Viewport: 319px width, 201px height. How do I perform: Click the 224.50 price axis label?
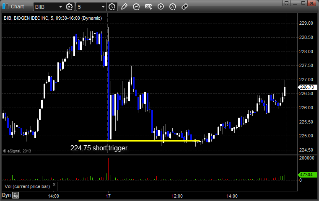click(306, 150)
